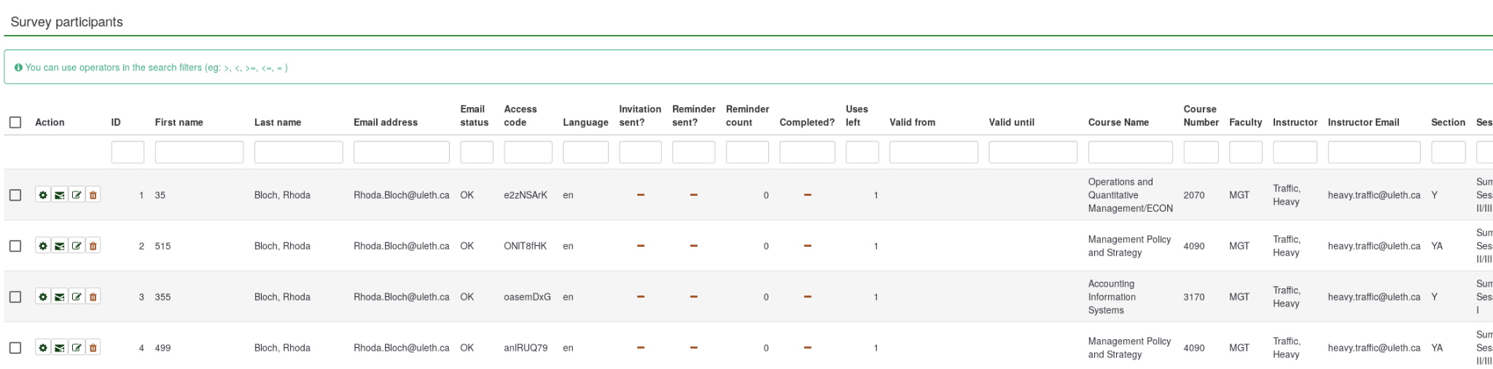Focus the Completed? filter field
1493x369 pixels.
click(x=807, y=152)
